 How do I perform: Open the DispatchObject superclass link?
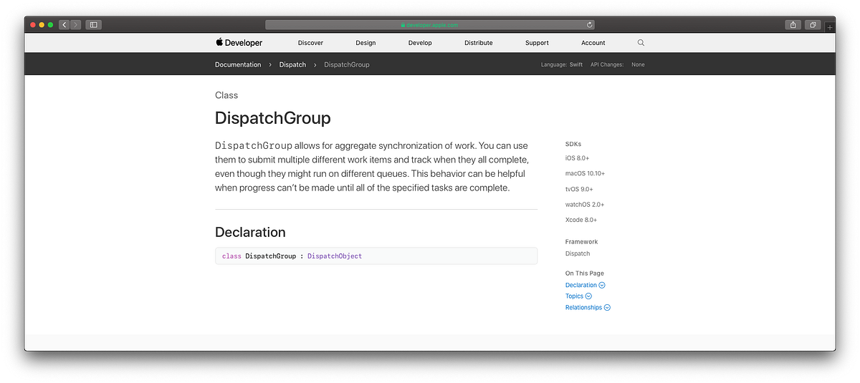(335, 256)
